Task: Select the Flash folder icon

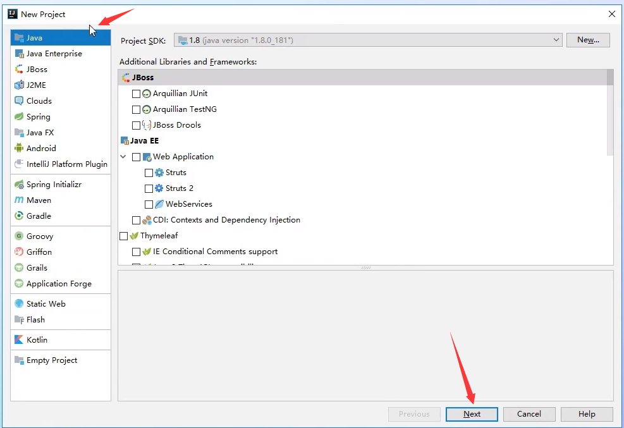Action: 19,320
